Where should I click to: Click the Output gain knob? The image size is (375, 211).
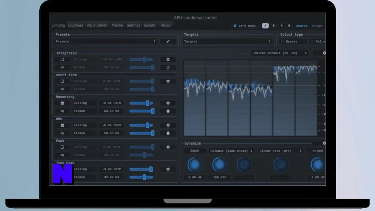[318, 164]
